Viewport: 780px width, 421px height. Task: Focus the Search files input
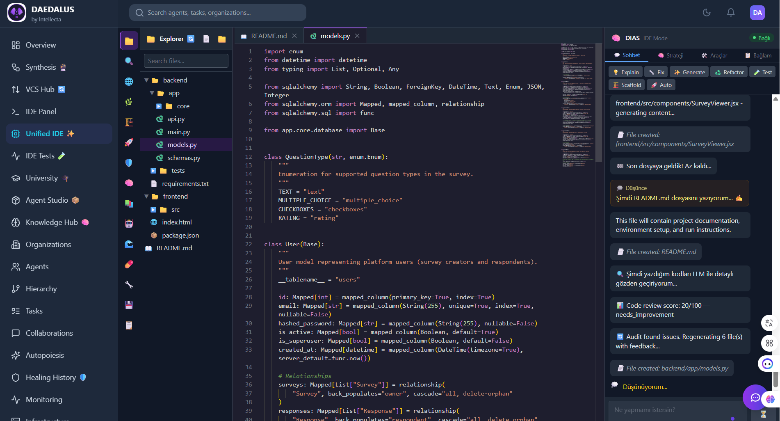[186, 61]
